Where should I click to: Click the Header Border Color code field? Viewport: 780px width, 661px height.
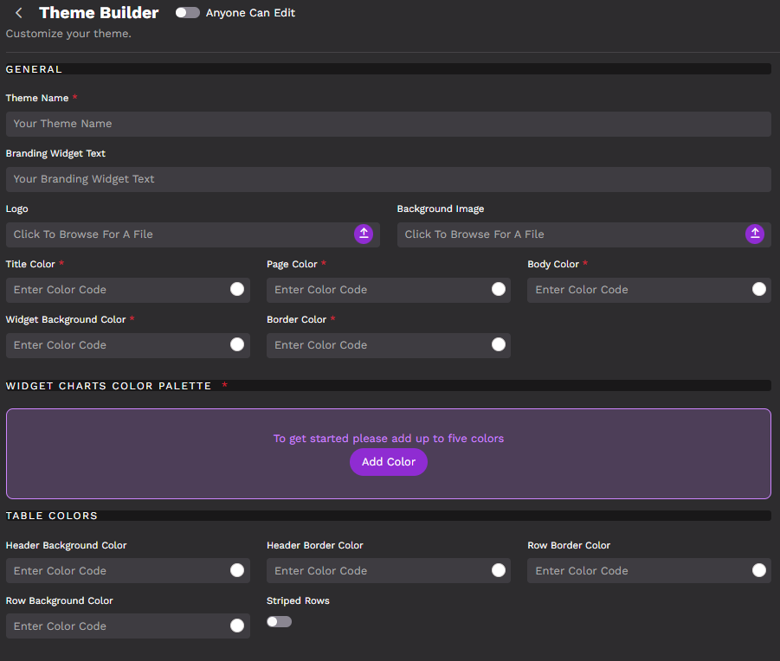click(x=389, y=570)
